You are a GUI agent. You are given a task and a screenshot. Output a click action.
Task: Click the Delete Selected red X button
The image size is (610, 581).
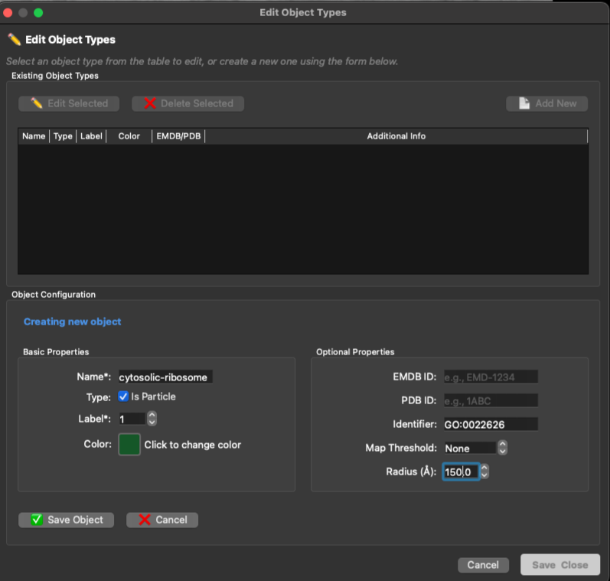188,103
